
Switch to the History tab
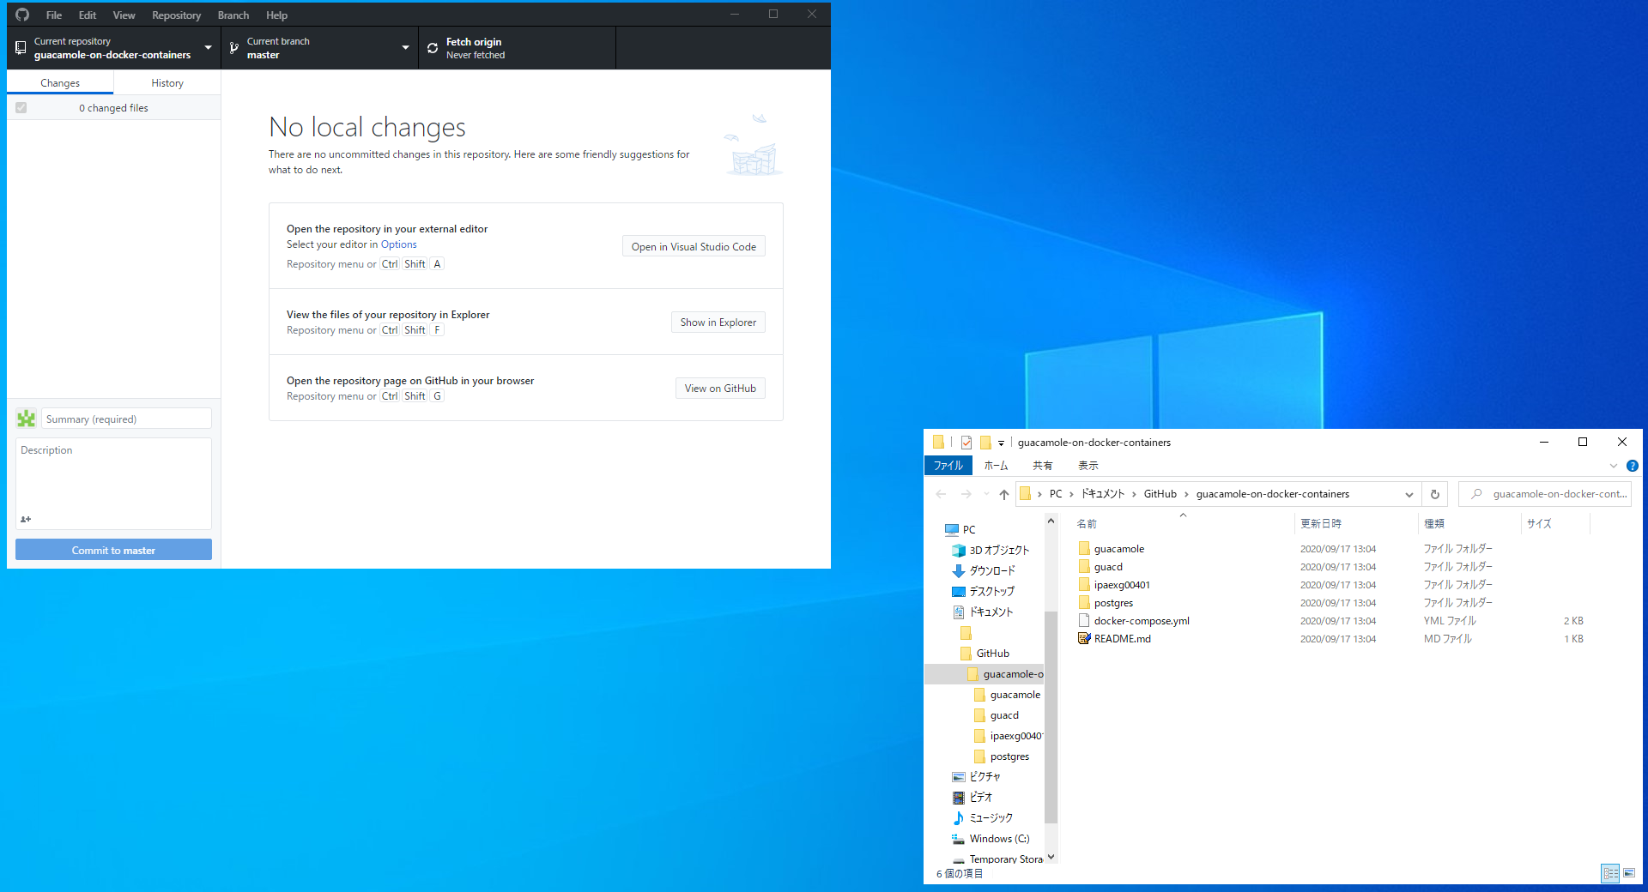click(167, 83)
